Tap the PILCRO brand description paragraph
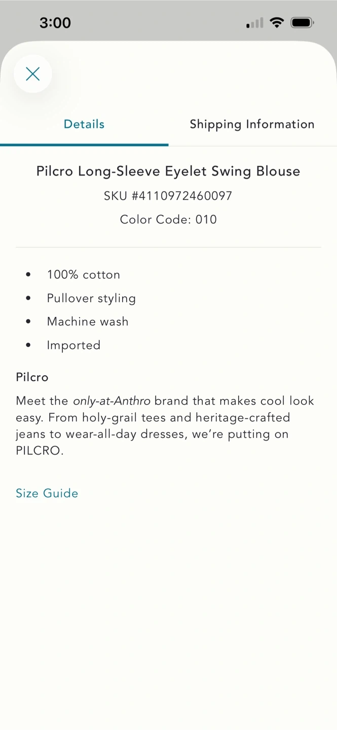Image resolution: width=337 pixels, height=730 pixels. pos(165,426)
